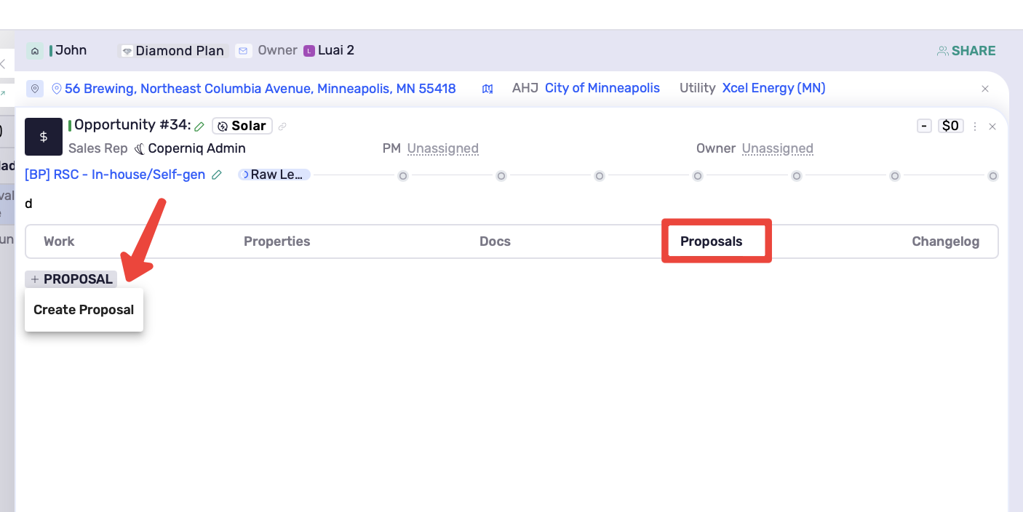Assign the opportunity Owner via Unassigned
This screenshot has height=512, width=1023.
click(778, 148)
